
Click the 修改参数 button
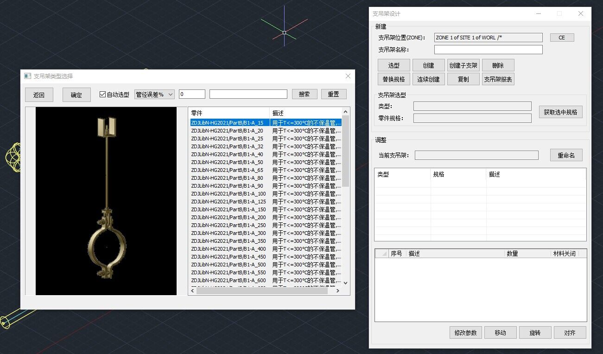tap(465, 333)
